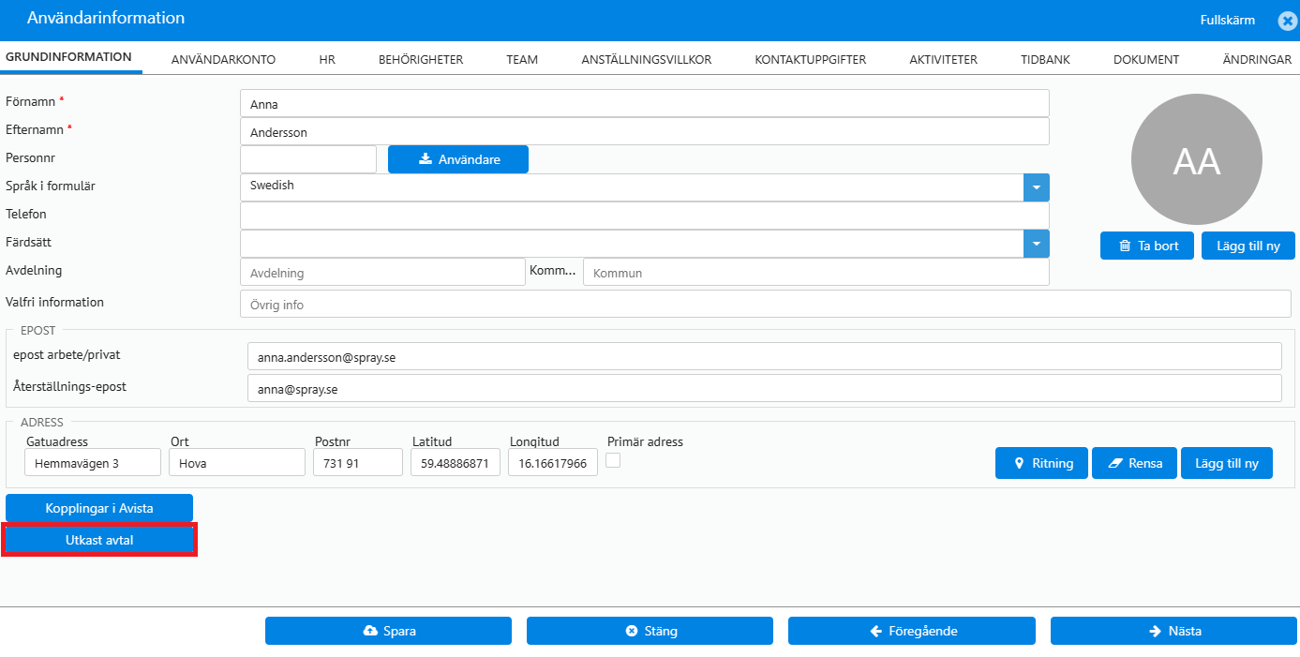The height and width of the screenshot is (657, 1300).
Task: Switch to the Behörigheter tab
Action: coord(421,59)
